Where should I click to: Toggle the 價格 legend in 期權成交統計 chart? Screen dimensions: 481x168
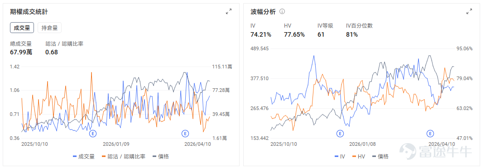(160, 156)
